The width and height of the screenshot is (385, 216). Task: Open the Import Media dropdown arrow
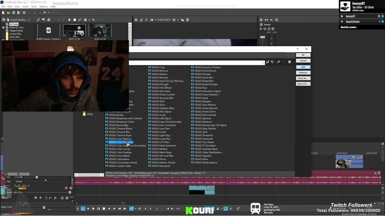tap(29, 20)
